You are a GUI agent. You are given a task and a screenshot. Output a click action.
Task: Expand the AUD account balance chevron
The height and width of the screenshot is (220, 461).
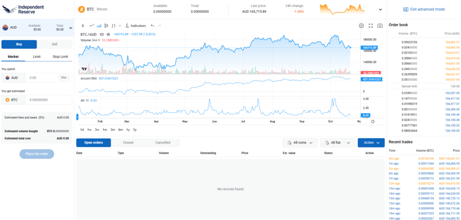(x=71, y=28)
